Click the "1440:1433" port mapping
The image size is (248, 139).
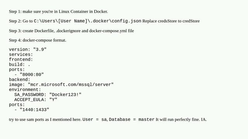34,110
